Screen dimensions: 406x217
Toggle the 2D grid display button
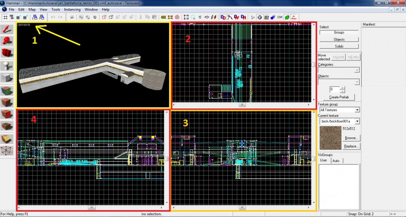(5, 17)
